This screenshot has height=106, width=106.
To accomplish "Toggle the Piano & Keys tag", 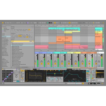I will (14, 31).
